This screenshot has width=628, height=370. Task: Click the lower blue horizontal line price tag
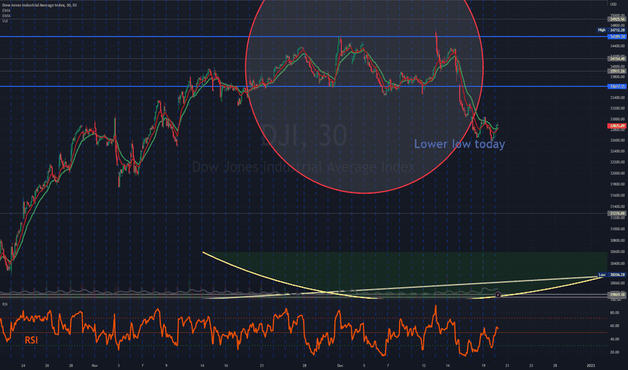[x=617, y=86]
